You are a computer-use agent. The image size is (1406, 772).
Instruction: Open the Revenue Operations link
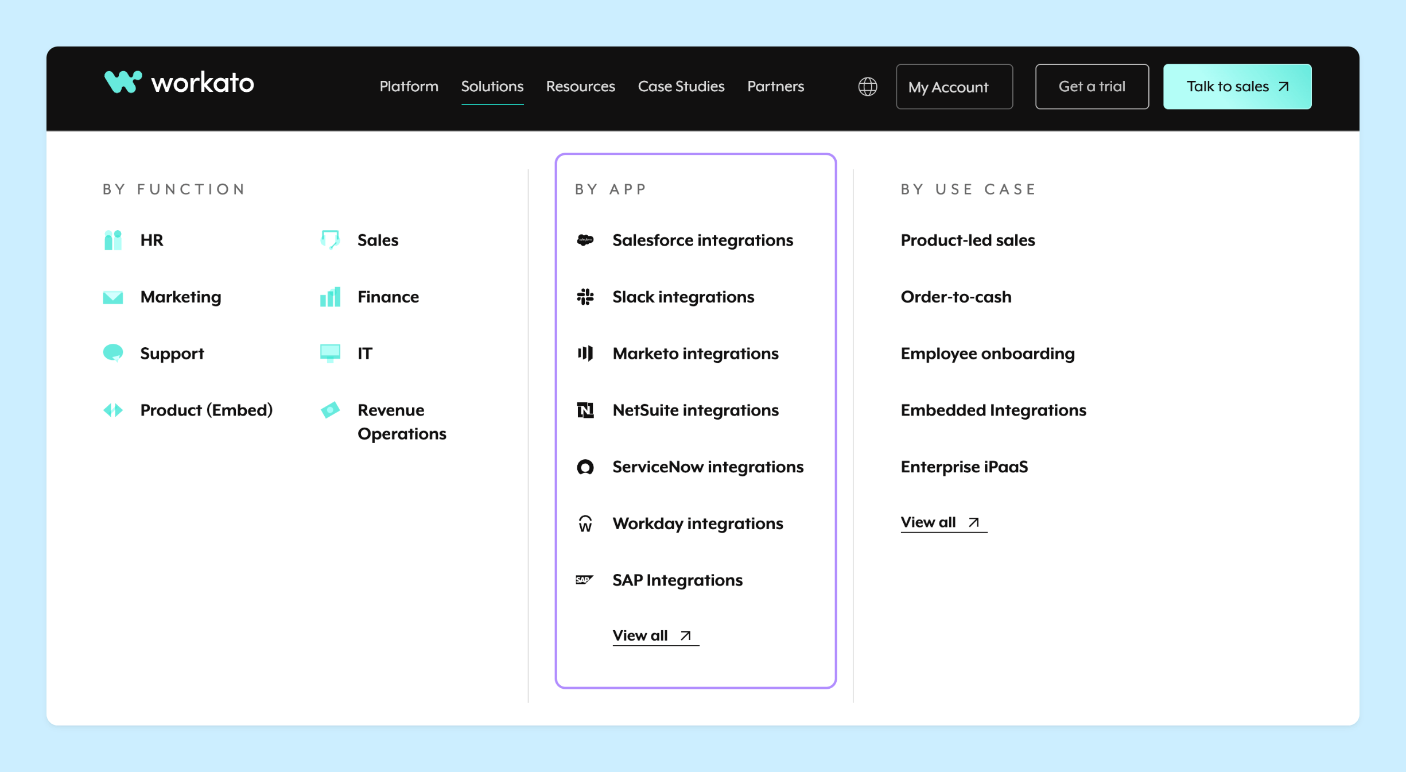pyautogui.click(x=402, y=422)
